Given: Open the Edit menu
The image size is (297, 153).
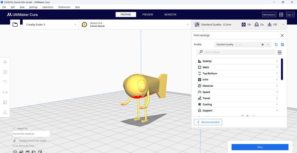Looking at the screenshot, I should click(x=13, y=7).
